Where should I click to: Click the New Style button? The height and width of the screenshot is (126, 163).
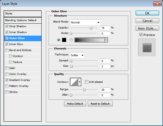click(x=147, y=28)
